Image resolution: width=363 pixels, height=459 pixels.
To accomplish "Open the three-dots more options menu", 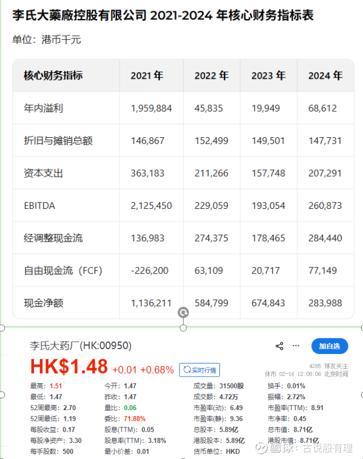I will click(296, 346).
